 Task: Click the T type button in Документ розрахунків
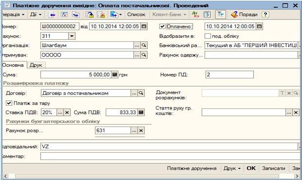282,93
